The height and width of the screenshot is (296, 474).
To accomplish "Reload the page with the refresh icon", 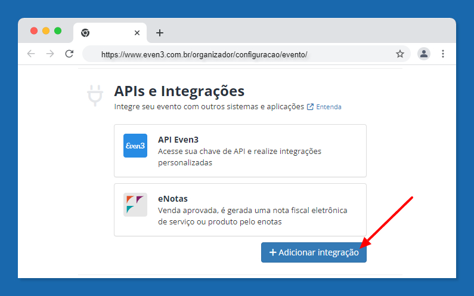I will (69, 54).
